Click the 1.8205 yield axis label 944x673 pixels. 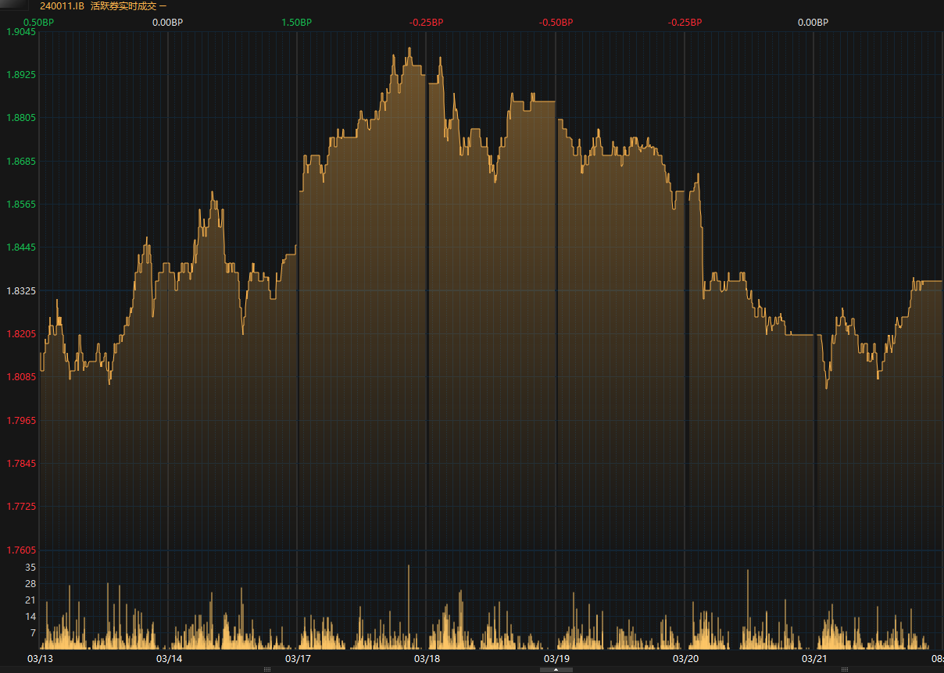point(21,334)
